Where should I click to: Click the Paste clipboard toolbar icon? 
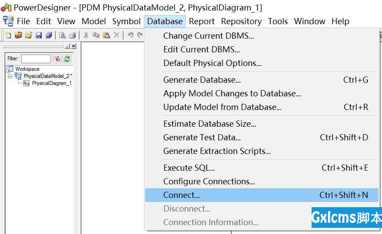[x=106, y=35]
